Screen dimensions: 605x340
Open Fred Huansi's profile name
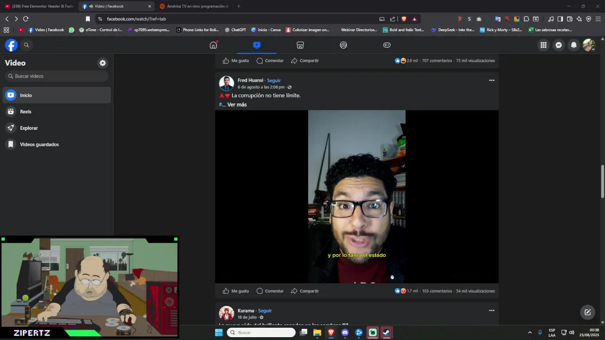251,80
